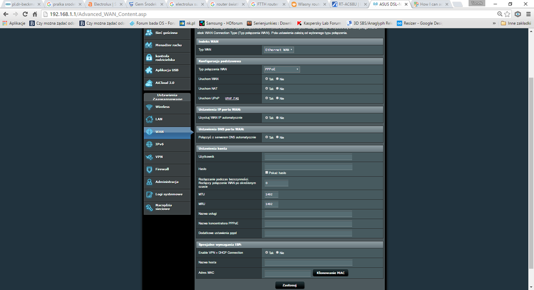Click the Administracja user icon
Image resolution: width=534 pixels, height=290 pixels.
(x=149, y=182)
